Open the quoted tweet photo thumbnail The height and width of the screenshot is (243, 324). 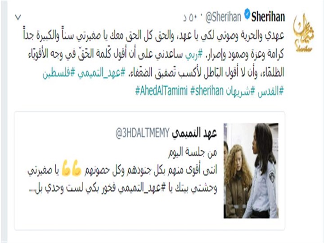pos(251,171)
